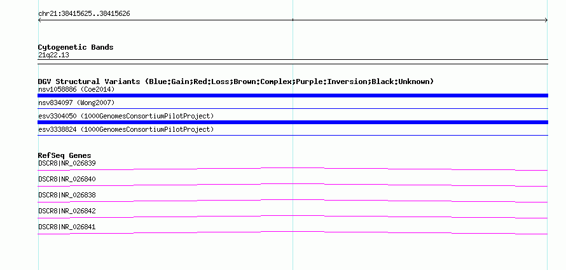
Task: Click the chr21:38415625..38415626 coordinate label
Action: pos(84,14)
